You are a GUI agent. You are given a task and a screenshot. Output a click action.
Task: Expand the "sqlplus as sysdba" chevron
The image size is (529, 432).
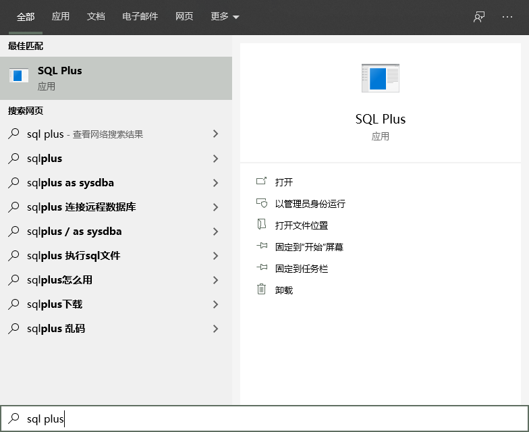click(216, 182)
